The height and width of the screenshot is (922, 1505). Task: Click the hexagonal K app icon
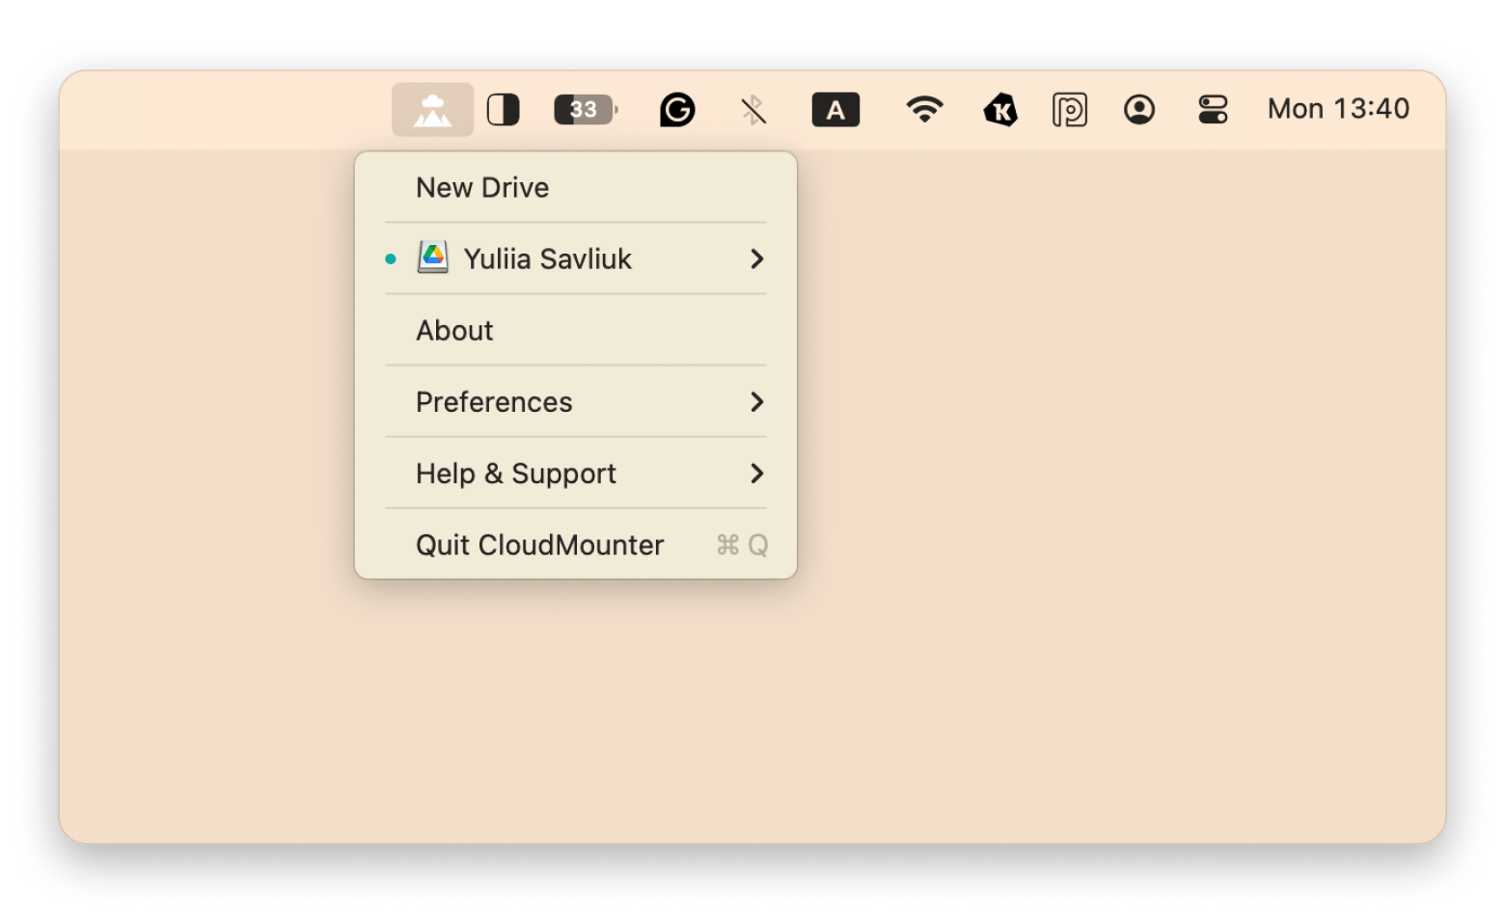tap(1000, 110)
